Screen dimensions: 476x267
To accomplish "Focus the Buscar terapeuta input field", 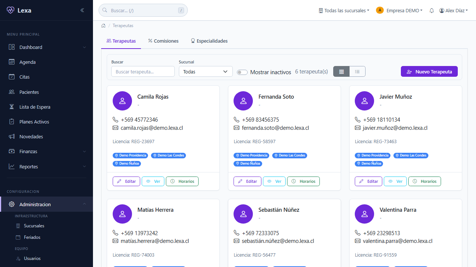I will tap(143, 72).
